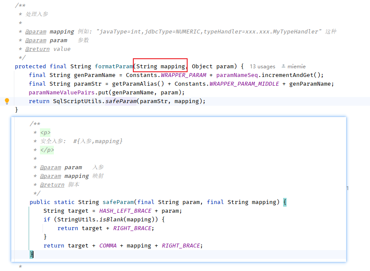This screenshot has width=370, height=271.
Task: Click SqlScriptUtils class reference
Action: [77, 101]
